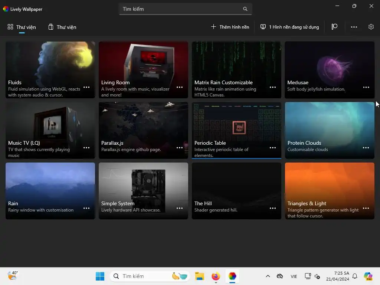Click Thêm hình nền button
380x285 pixels.
click(230, 27)
